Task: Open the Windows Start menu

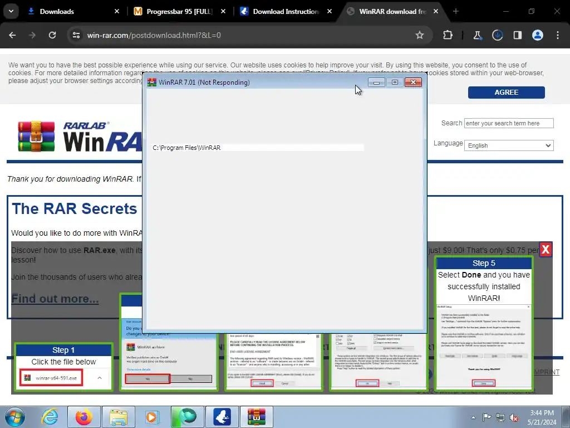Action: (x=14, y=417)
